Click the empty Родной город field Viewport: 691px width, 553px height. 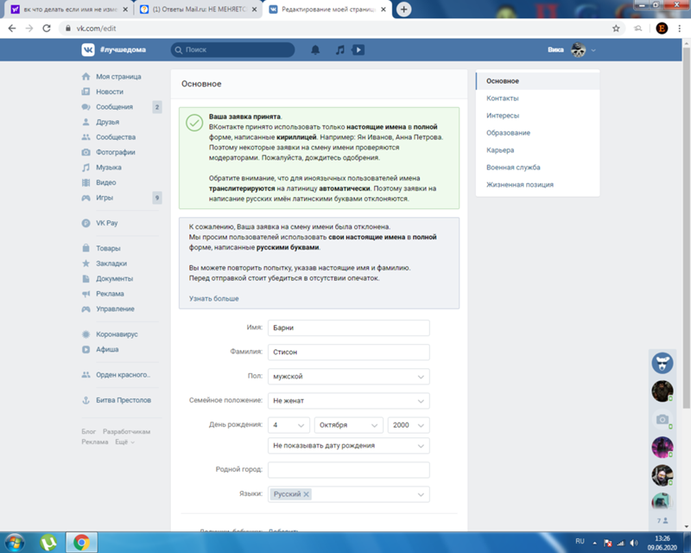[349, 470]
